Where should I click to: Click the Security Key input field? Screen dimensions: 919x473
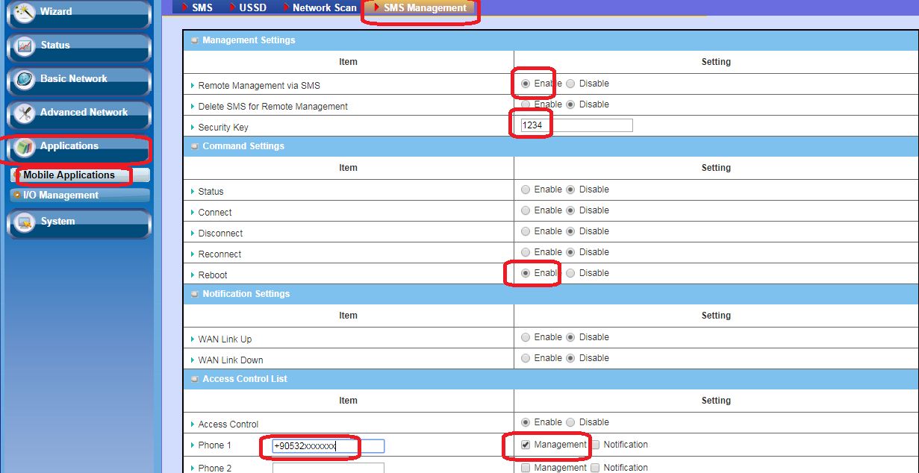576,125
